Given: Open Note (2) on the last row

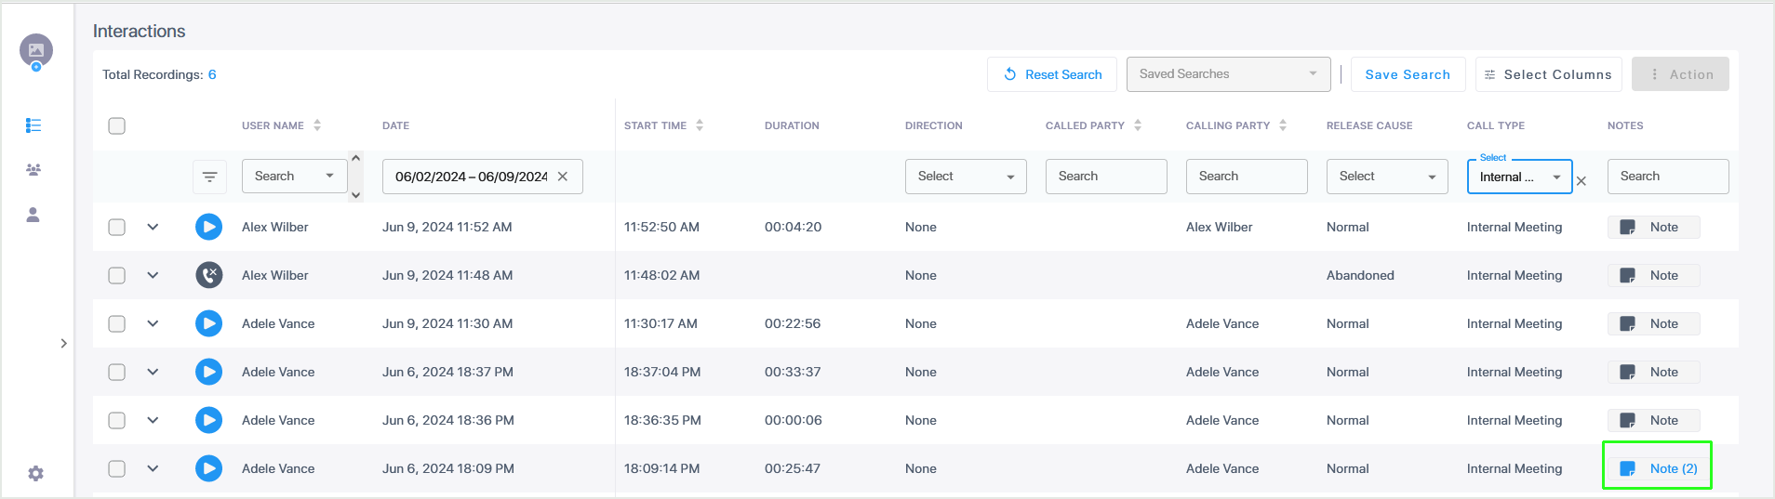Looking at the screenshot, I should 1658,468.
